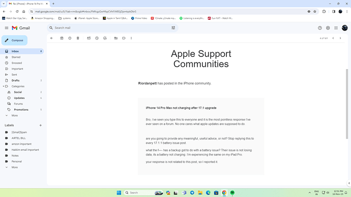Show the side panel arrow at bottom right
The image size is (351, 197).
click(x=349, y=183)
